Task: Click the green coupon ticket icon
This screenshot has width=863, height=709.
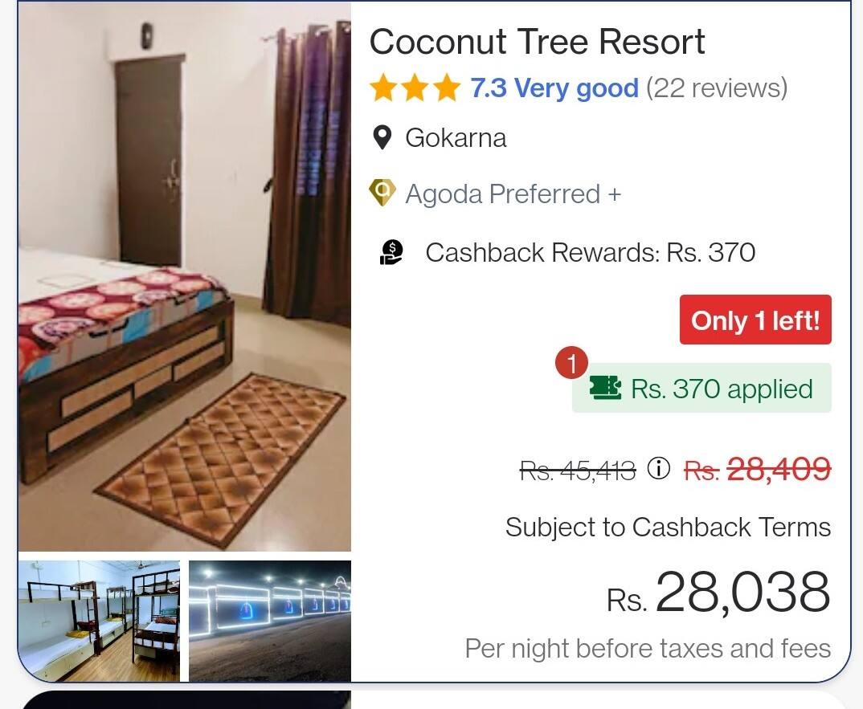Action: click(x=605, y=388)
